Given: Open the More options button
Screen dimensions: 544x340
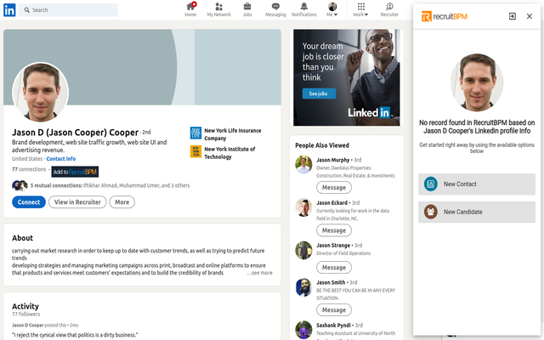Looking at the screenshot, I should [122, 202].
